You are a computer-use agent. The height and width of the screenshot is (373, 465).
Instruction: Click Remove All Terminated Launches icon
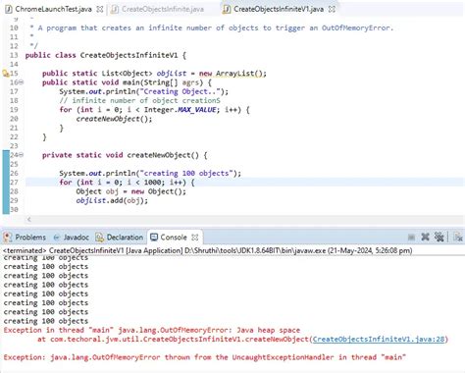point(439,237)
